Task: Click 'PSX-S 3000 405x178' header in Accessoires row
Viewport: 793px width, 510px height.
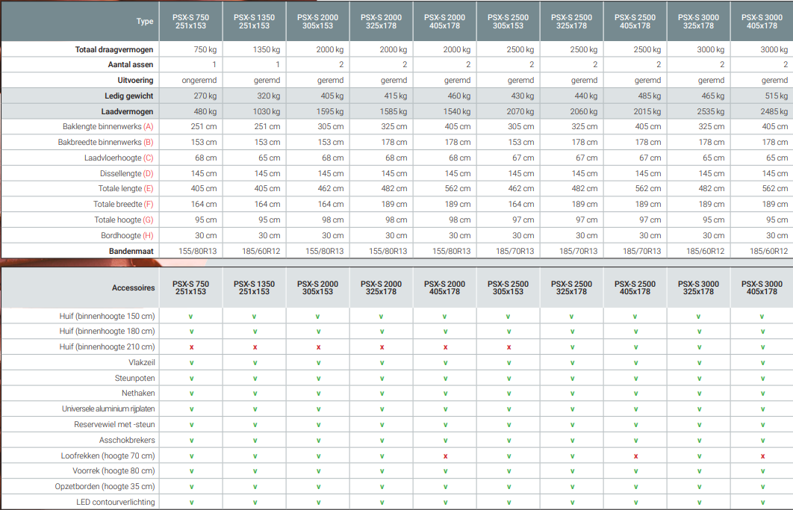Action: tap(762, 288)
